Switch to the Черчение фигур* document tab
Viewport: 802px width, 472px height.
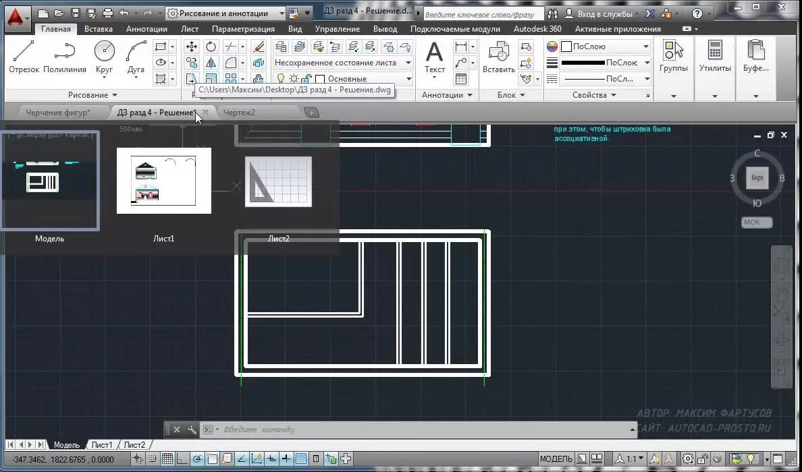(x=58, y=113)
